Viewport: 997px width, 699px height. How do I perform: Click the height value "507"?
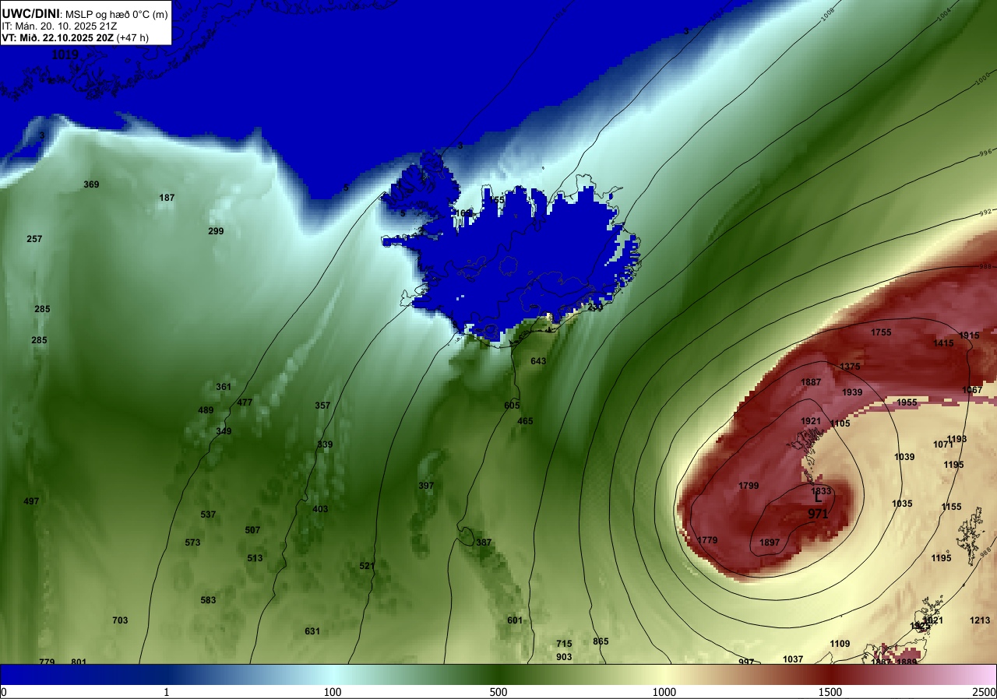(x=252, y=530)
